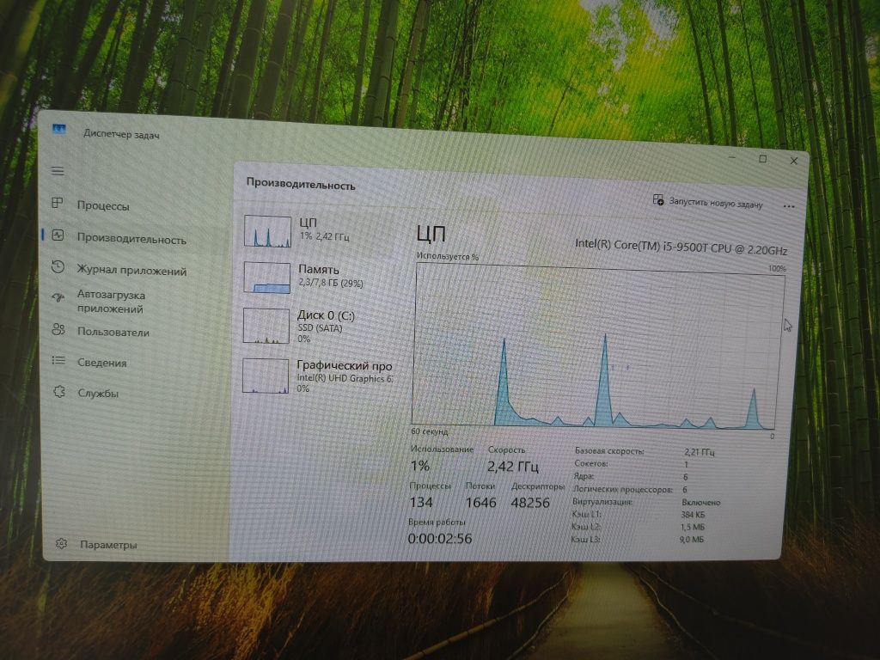
Task: Click the Скорость 2,42 ГГц value
Action: click(512, 467)
